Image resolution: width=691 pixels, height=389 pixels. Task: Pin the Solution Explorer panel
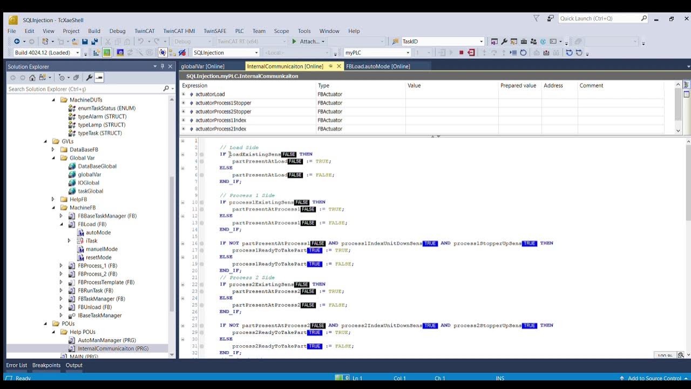click(162, 66)
